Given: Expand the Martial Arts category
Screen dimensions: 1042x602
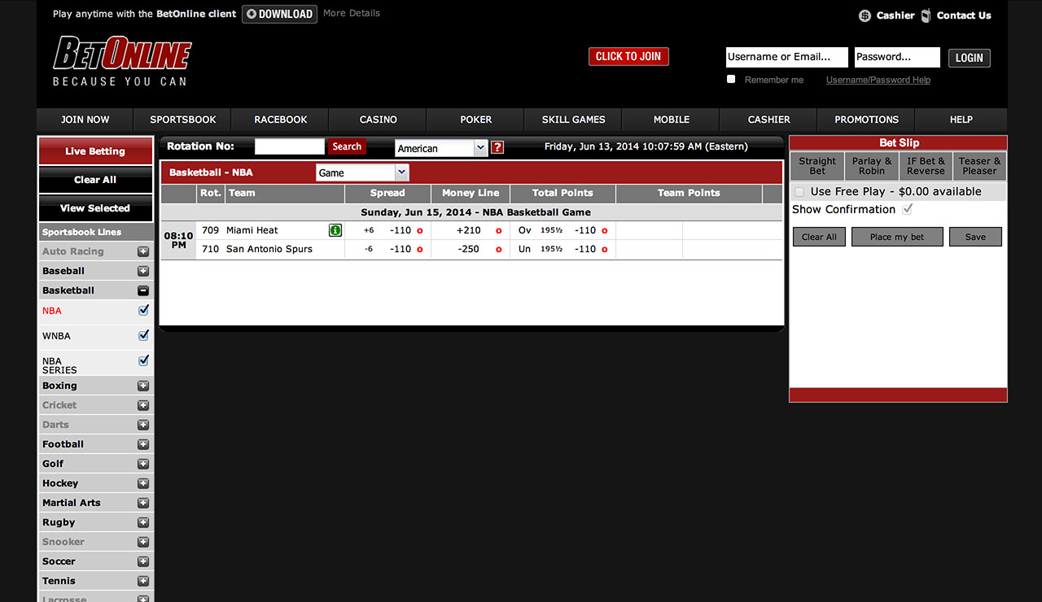Looking at the screenshot, I should click(143, 503).
